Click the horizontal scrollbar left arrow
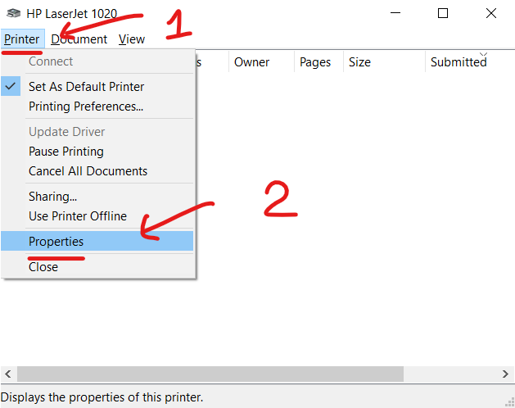 tap(7, 374)
